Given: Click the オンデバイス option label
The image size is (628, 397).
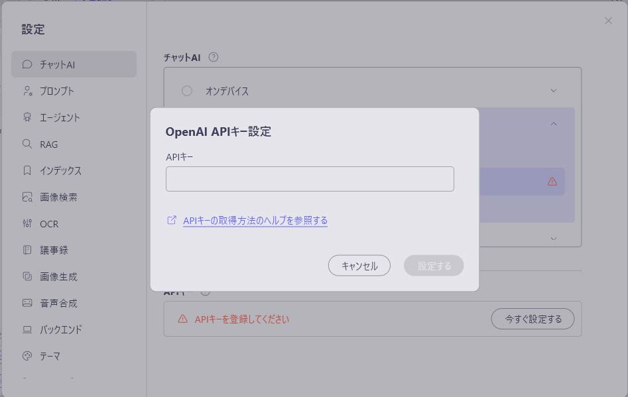Looking at the screenshot, I should 227,91.
